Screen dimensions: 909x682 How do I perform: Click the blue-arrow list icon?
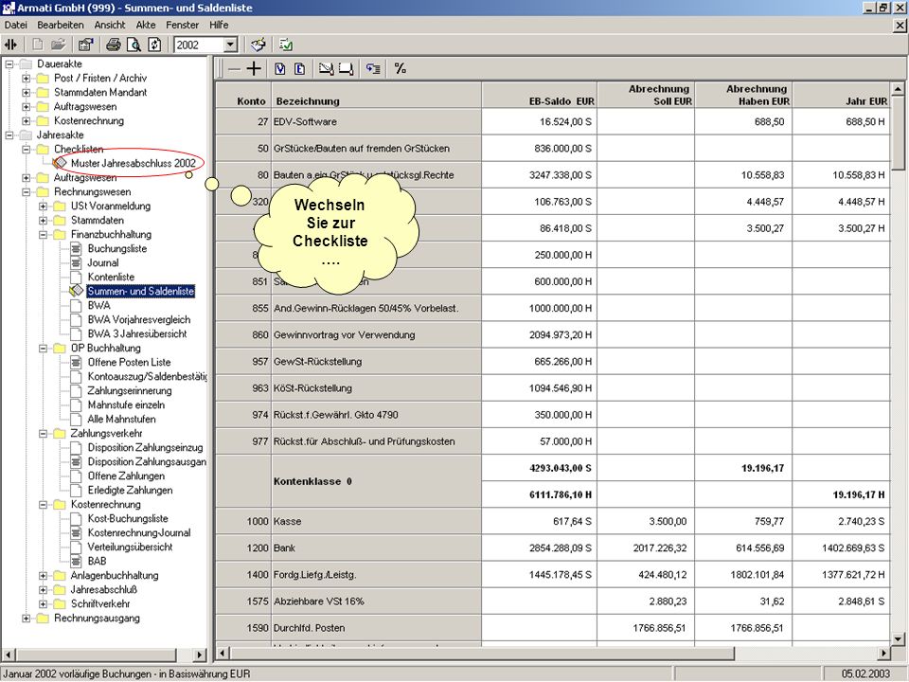(373, 69)
